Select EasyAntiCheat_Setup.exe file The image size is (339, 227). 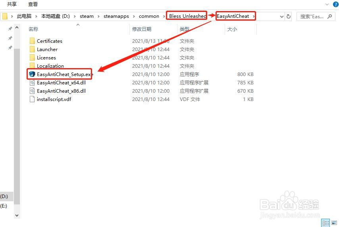(x=65, y=74)
